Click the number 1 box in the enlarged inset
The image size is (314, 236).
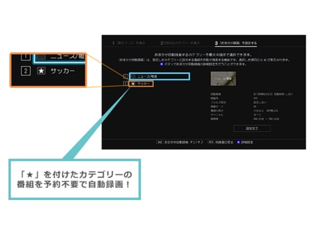[26, 57]
